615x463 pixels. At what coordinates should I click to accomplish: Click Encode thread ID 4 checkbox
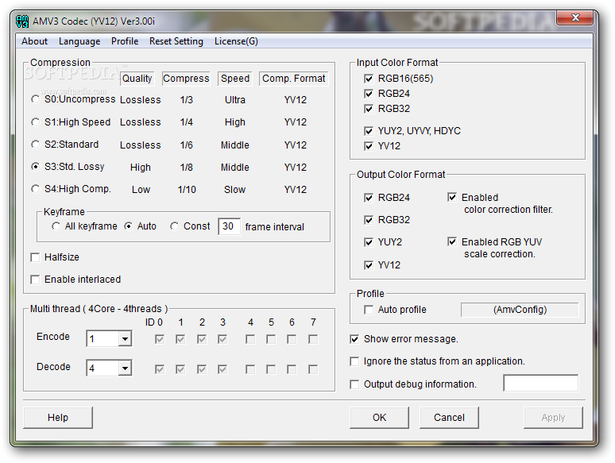[x=250, y=339]
